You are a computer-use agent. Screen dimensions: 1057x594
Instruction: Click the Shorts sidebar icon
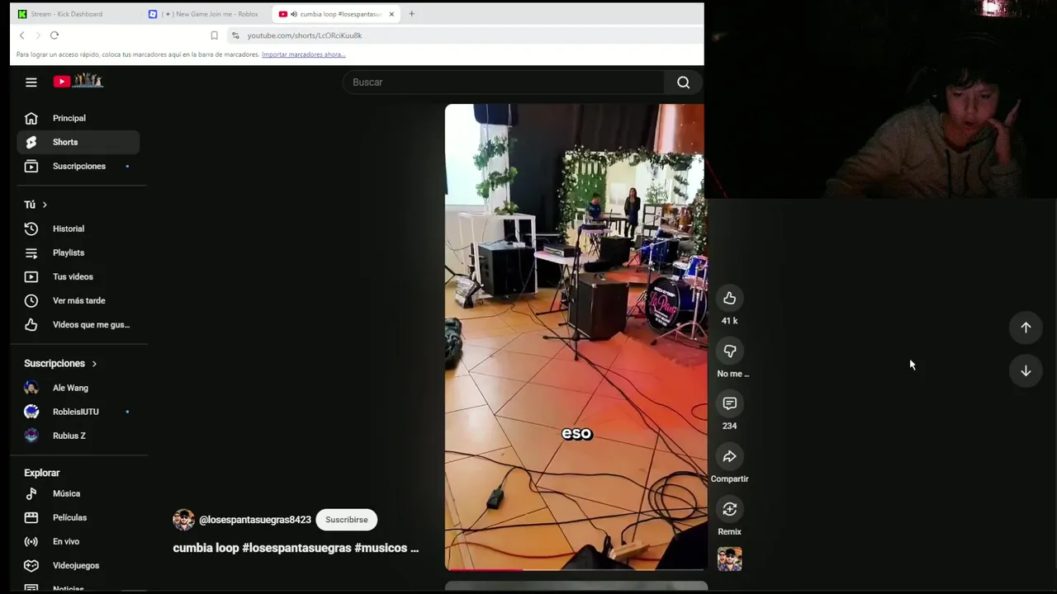point(31,142)
